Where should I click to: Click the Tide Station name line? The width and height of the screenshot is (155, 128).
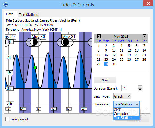[x=43, y=20]
